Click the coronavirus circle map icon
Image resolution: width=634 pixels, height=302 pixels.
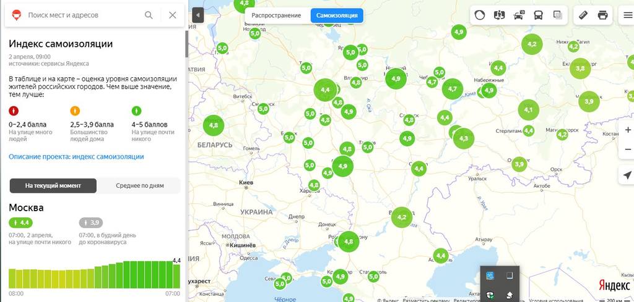tap(480, 15)
